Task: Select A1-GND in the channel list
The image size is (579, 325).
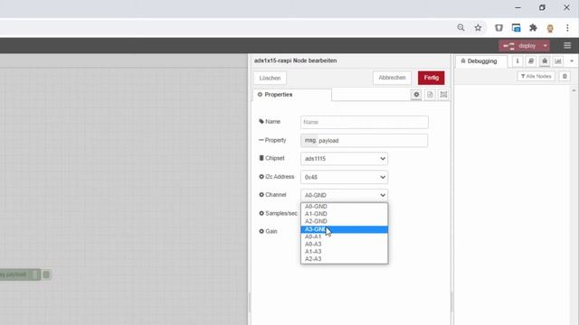Action: coord(344,214)
